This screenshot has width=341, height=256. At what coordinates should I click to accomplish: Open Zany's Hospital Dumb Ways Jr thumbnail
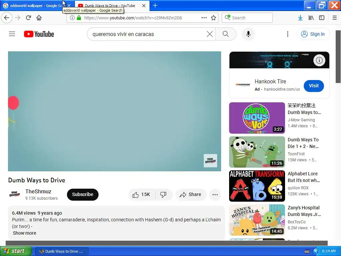(x=257, y=220)
